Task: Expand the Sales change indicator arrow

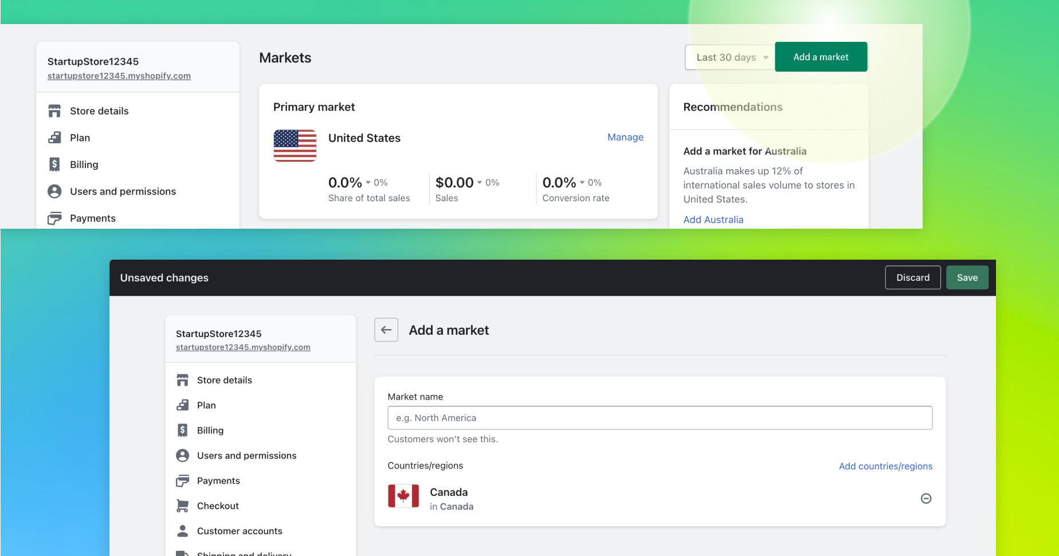Action: 479,182
